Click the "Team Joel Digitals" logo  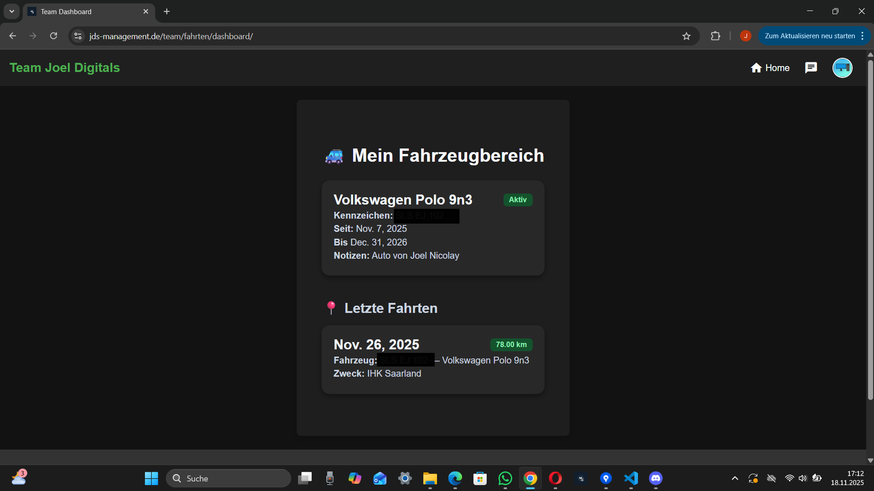(x=64, y=67)
